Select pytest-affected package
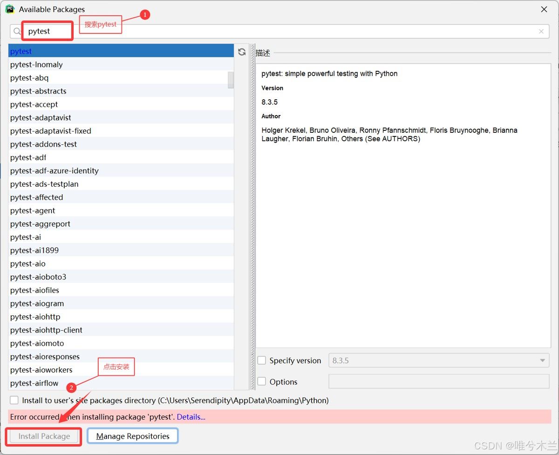This screenshot has width=559, height=455. tap(121, 197)
